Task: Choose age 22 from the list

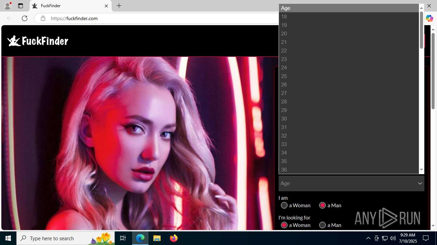Action: [349, 50]
